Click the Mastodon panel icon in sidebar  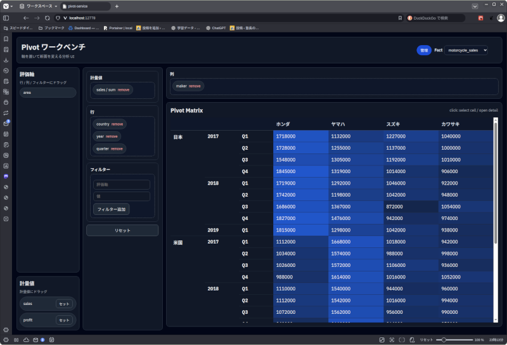(6, 176)
